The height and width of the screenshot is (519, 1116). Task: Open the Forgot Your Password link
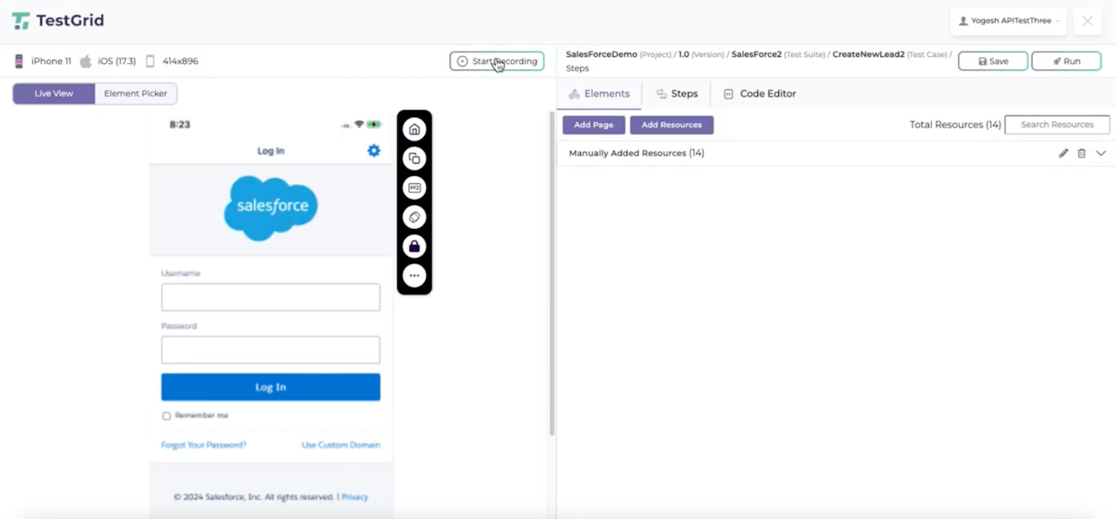pyautogui.click(x=204, y=445)
